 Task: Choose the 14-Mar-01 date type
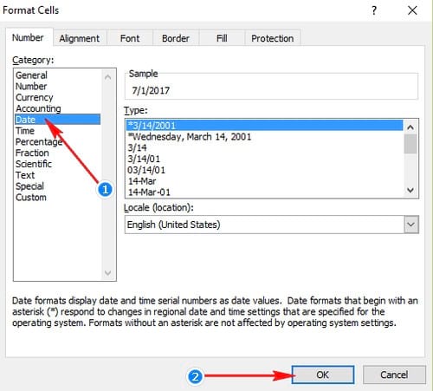pyautogui.click(x=264, y=192)
